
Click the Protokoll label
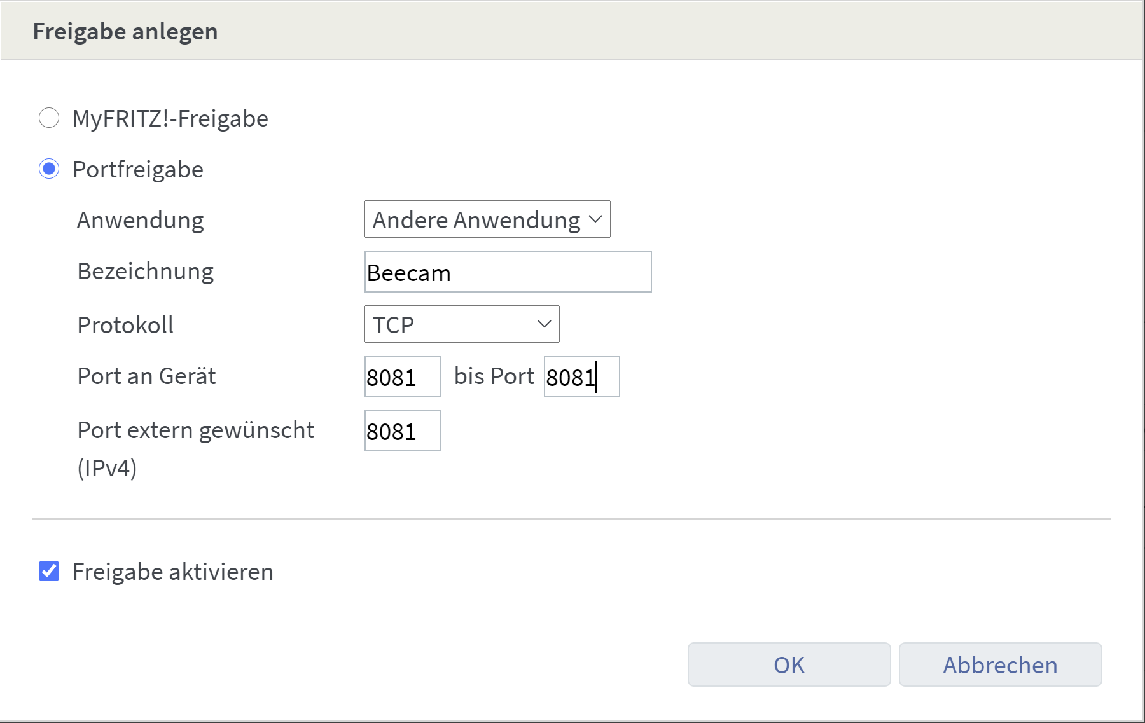(x=125, y=324)
